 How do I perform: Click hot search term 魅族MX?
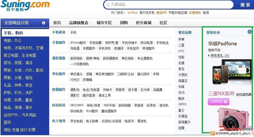[x=161, y=13]
